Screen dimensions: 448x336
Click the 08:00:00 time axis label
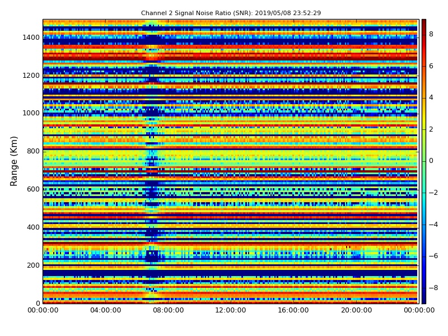click(169, 310)
